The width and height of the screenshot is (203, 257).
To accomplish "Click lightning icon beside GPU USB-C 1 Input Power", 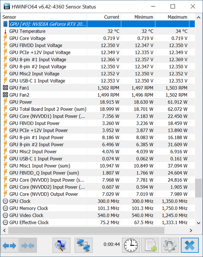I will [5, 159].
